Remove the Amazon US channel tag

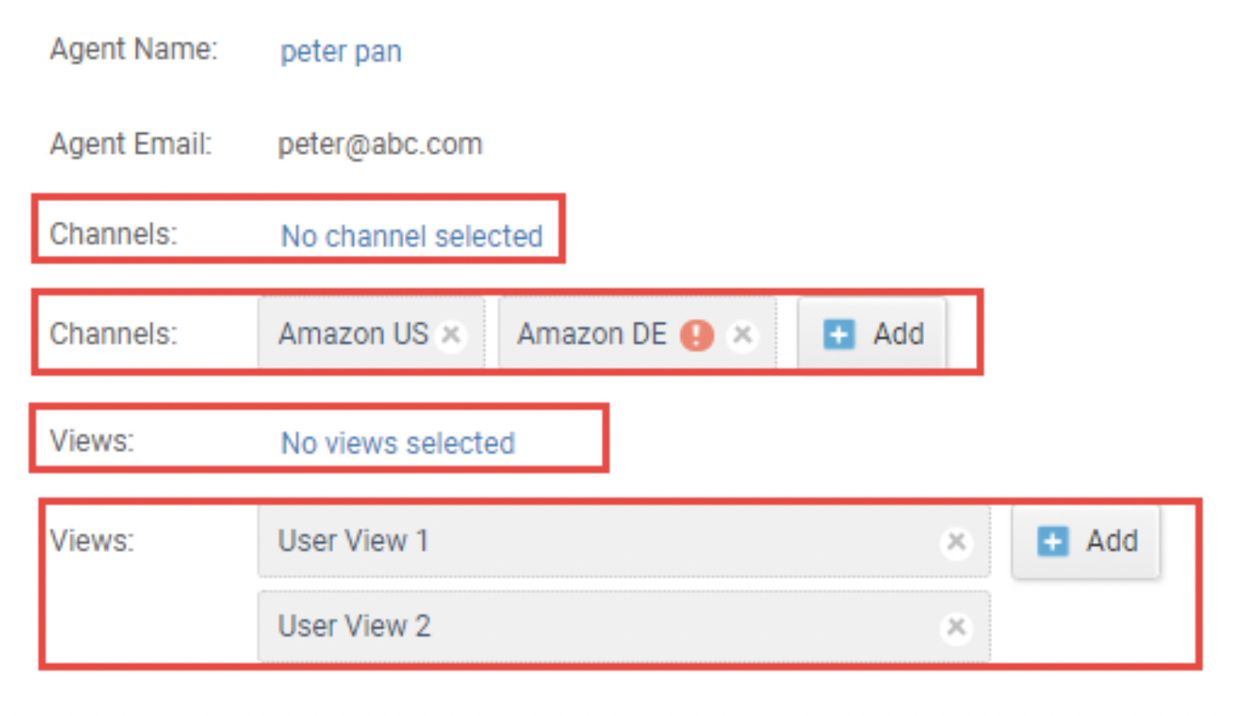[x=451, y=335]
